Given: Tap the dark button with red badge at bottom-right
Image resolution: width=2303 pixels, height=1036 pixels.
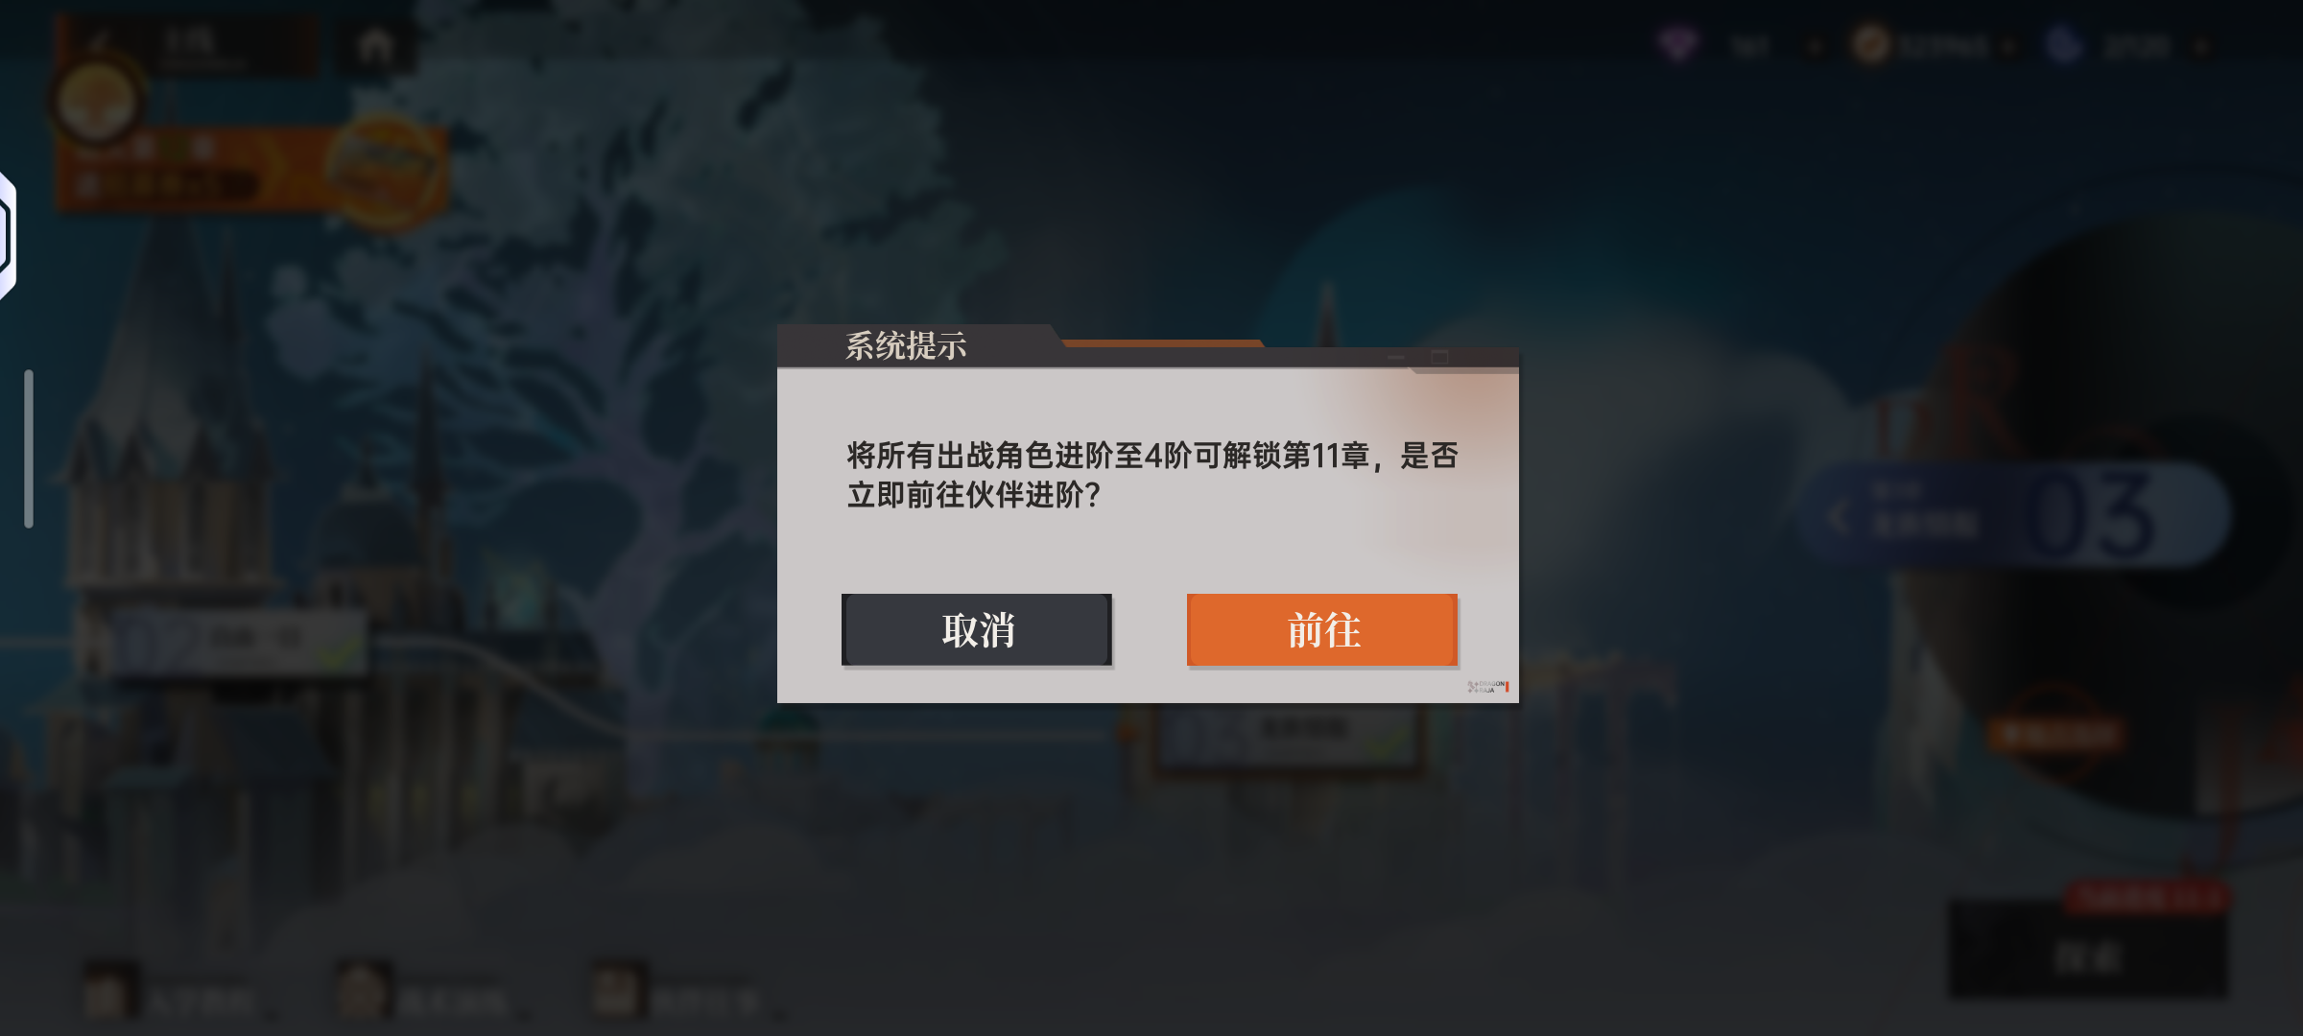Looking at the screenshot, I should [2088, 950].
